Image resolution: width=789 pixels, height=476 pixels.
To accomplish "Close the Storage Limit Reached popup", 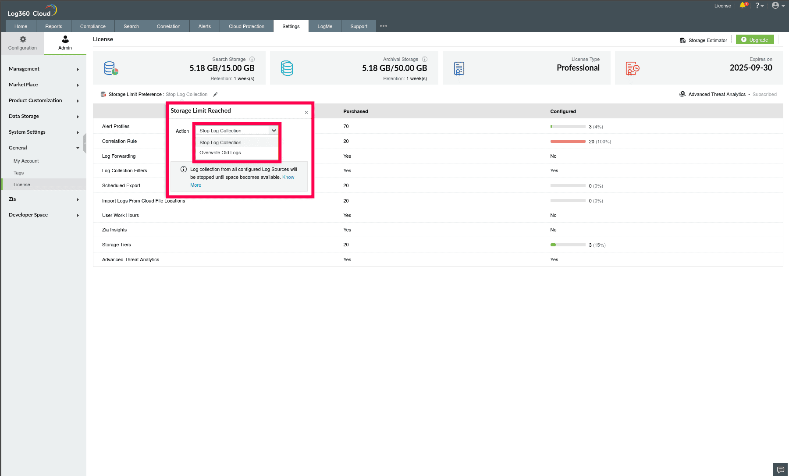I will tap(306, 113).
